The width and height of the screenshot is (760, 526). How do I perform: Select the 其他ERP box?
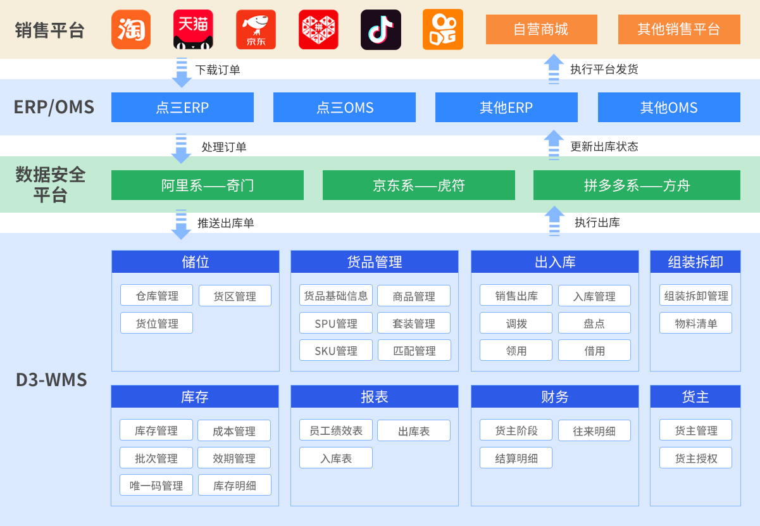click(x=506, y=107)
